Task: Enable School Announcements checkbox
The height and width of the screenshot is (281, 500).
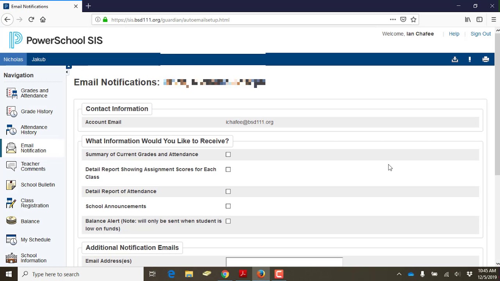Action: tap(228, 206)
